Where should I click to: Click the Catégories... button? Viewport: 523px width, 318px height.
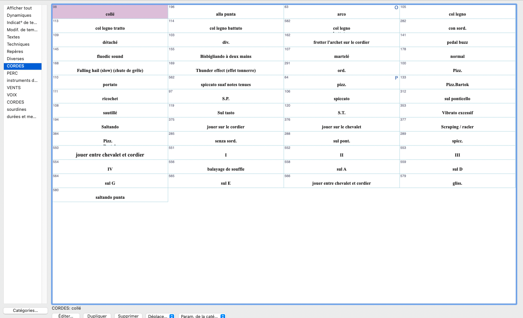pyautogui.click(x=26, y=310)
